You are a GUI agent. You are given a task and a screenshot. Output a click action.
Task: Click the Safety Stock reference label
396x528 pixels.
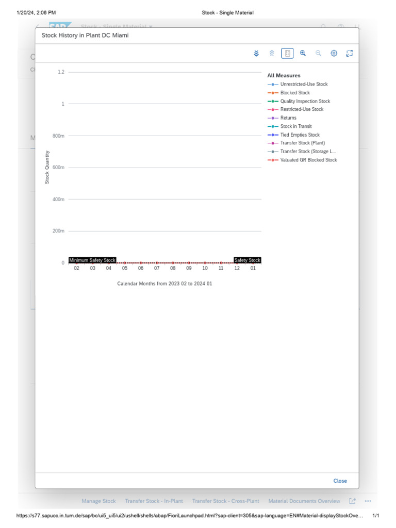[247, 260]
